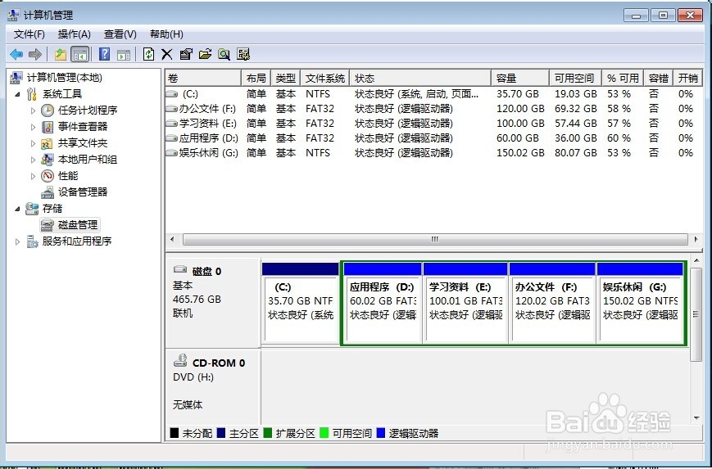Click the Up one level folder icon
This screenshot has height=469, width=712.
(x=61, y=54)
